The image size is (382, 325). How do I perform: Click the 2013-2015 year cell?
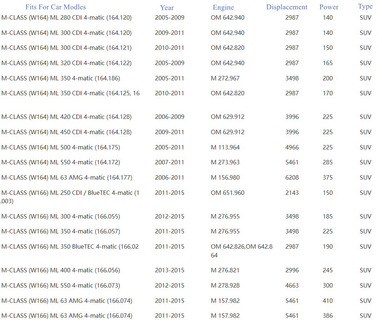(x=170, y=270)
